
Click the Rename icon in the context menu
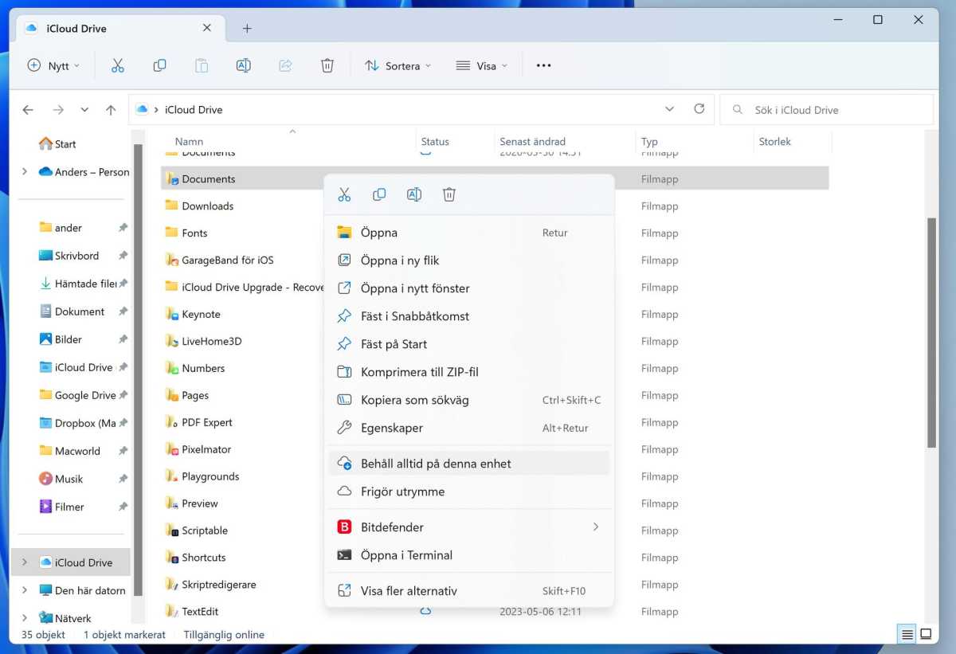coord(414,194)
